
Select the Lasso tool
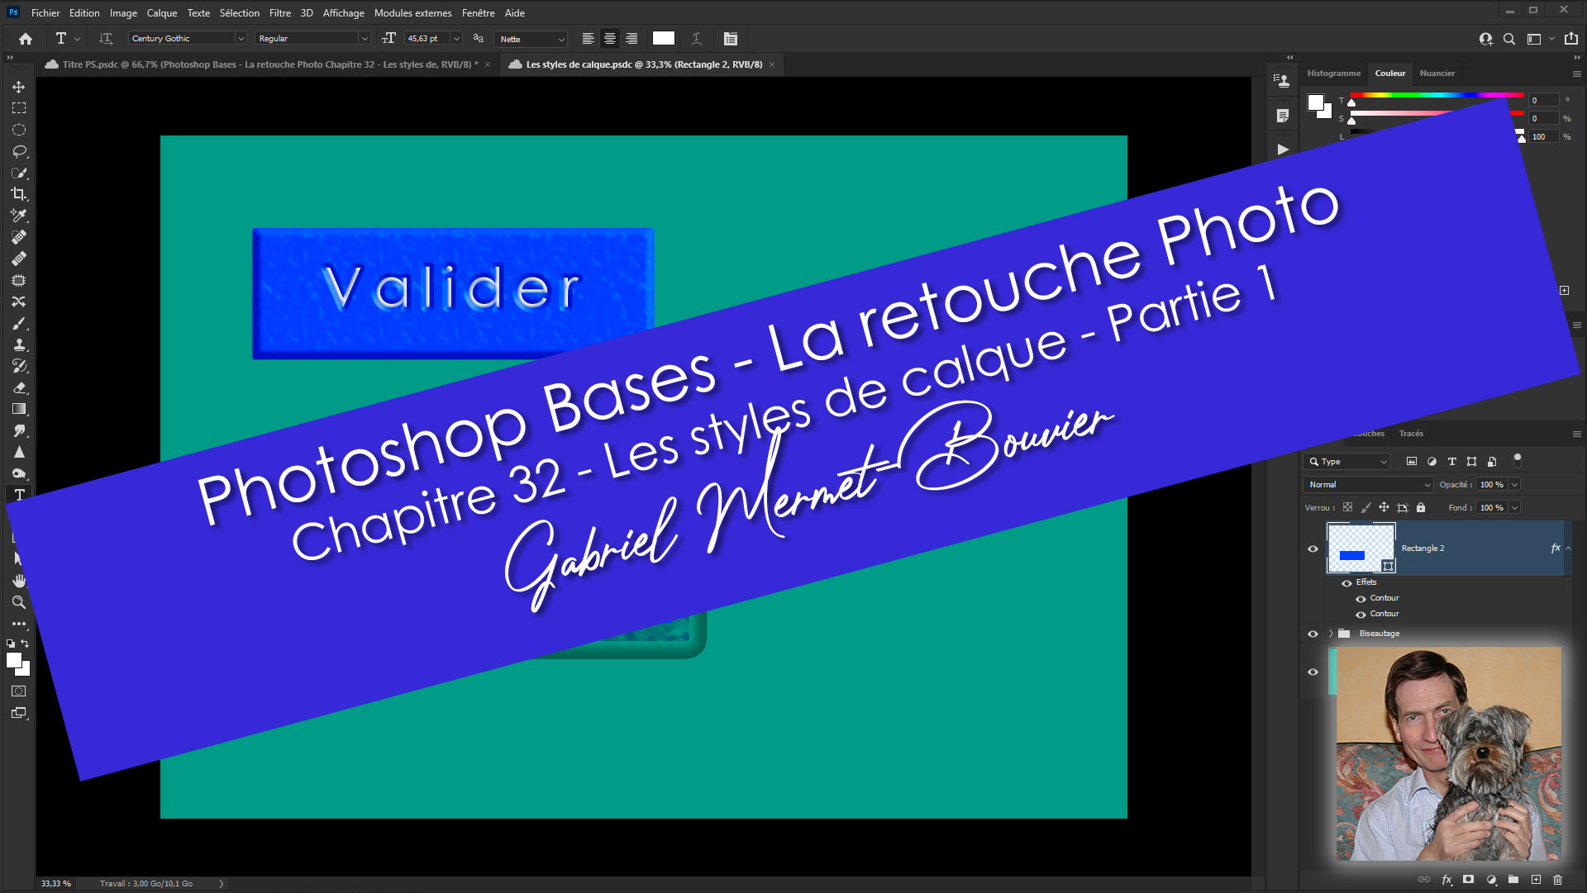pyautogui.click(x=18, y=151)
